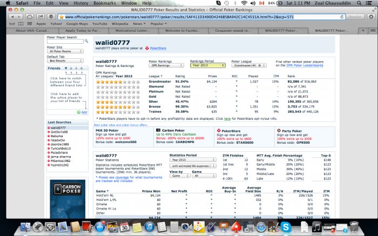The image size is (378, 236).
Task: Select 'GotSkillz08' in Last Searches
Action: 59,132
